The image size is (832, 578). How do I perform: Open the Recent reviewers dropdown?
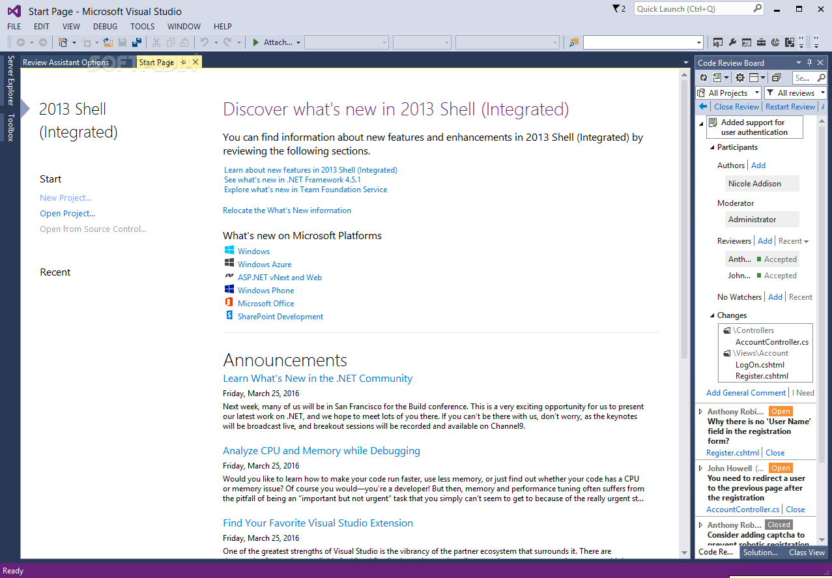793,241
